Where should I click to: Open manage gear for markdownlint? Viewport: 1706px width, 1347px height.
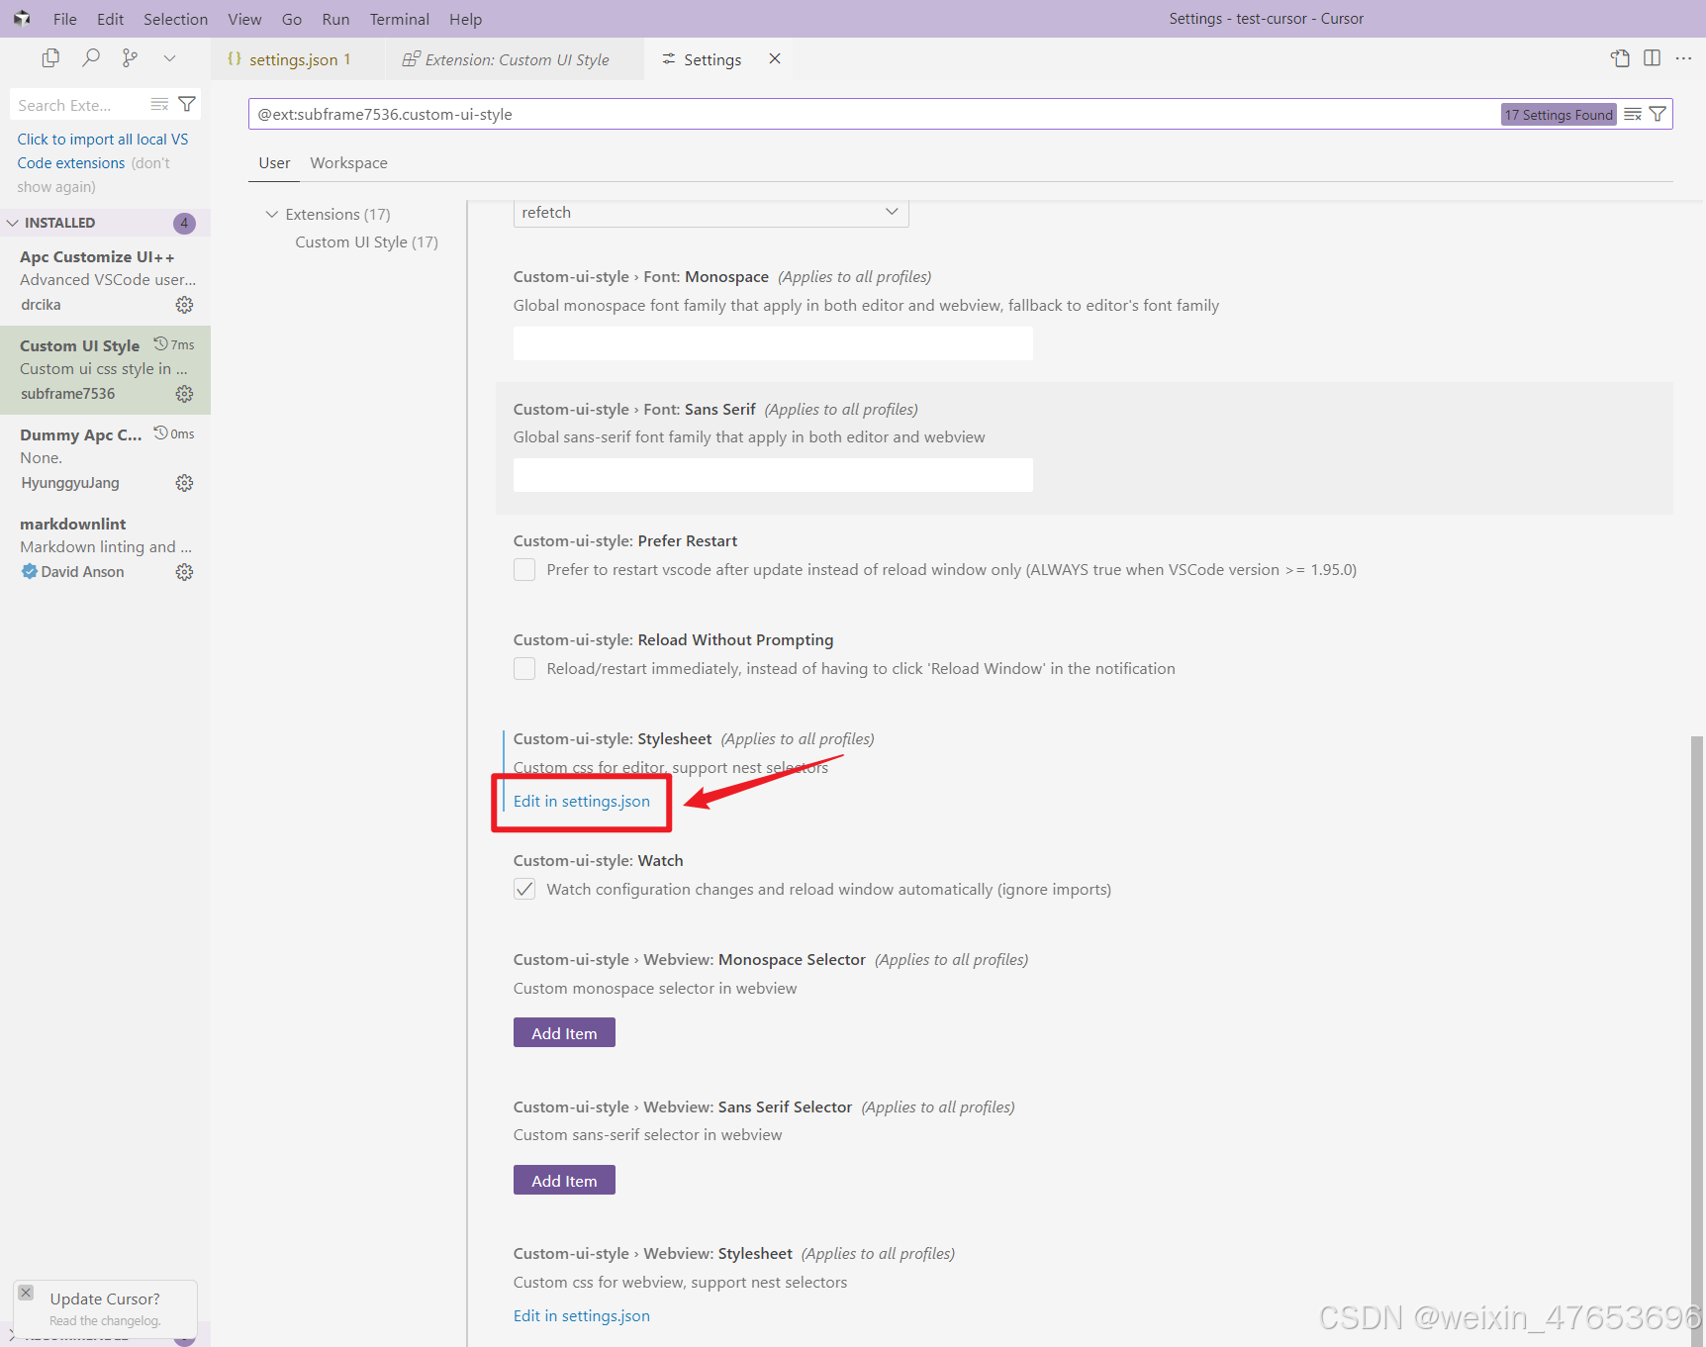(184, 572)
